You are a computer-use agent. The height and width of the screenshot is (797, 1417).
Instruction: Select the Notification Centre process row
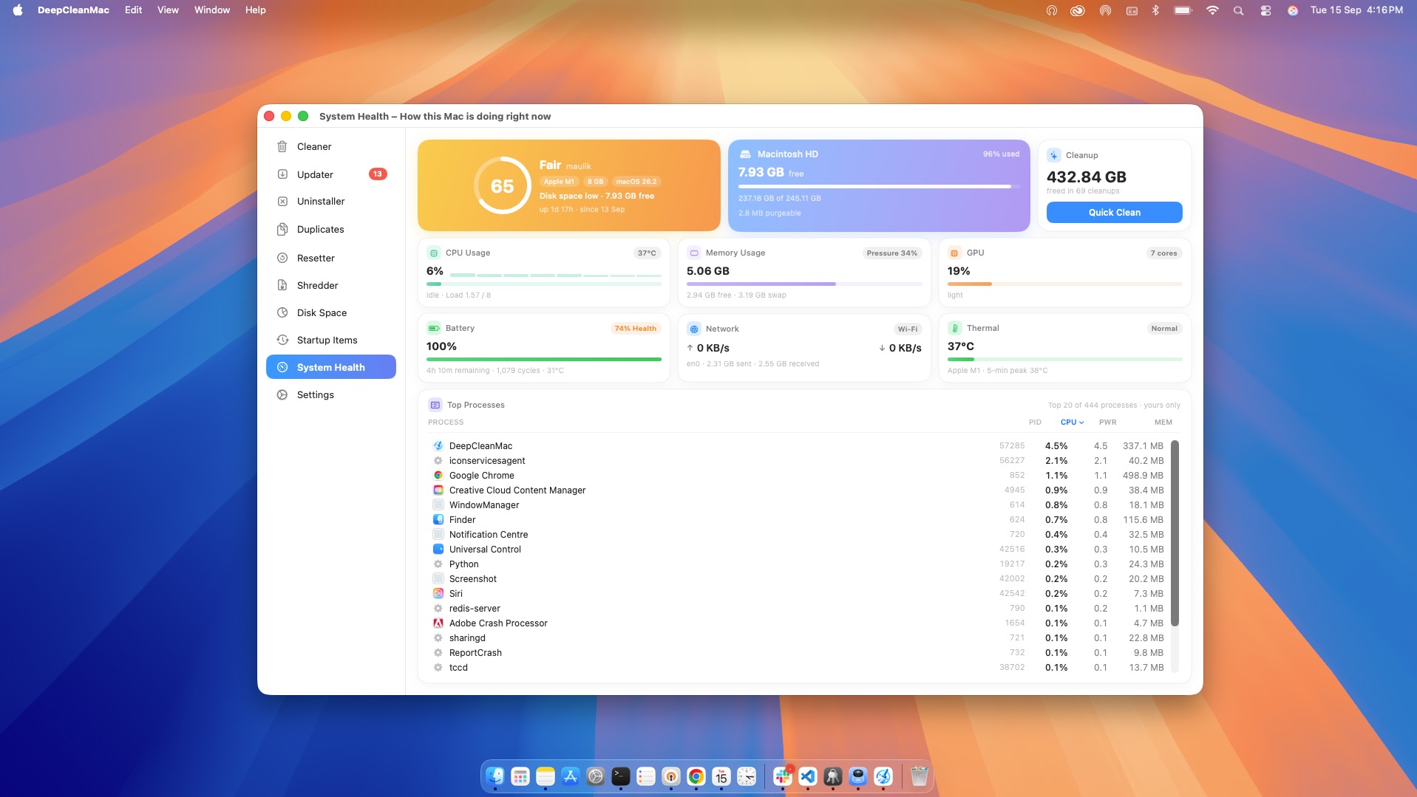(798, 534)
